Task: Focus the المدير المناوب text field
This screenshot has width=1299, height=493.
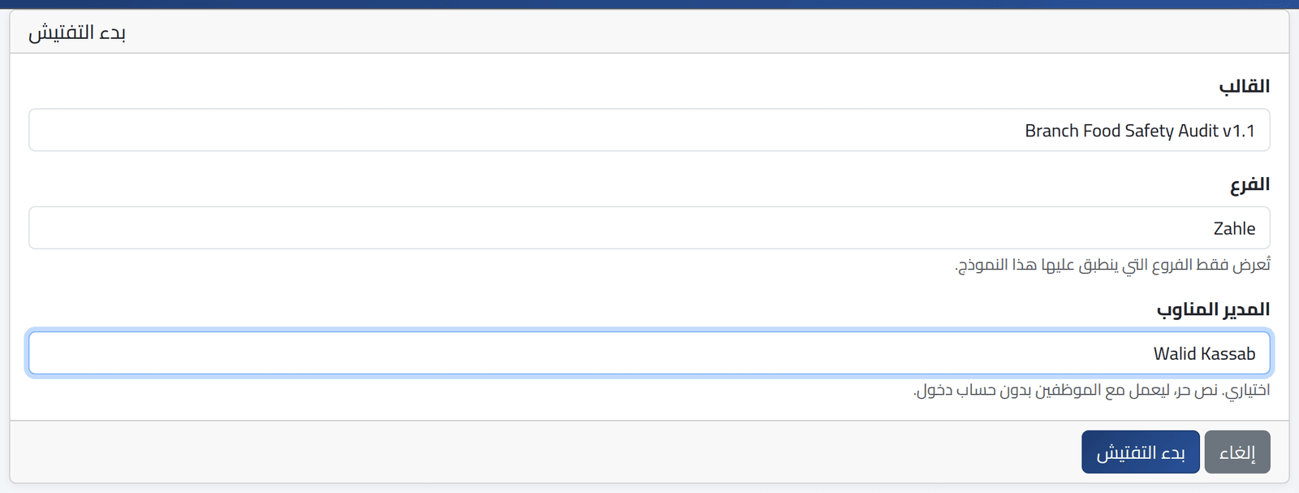Action: pos(649,353)
